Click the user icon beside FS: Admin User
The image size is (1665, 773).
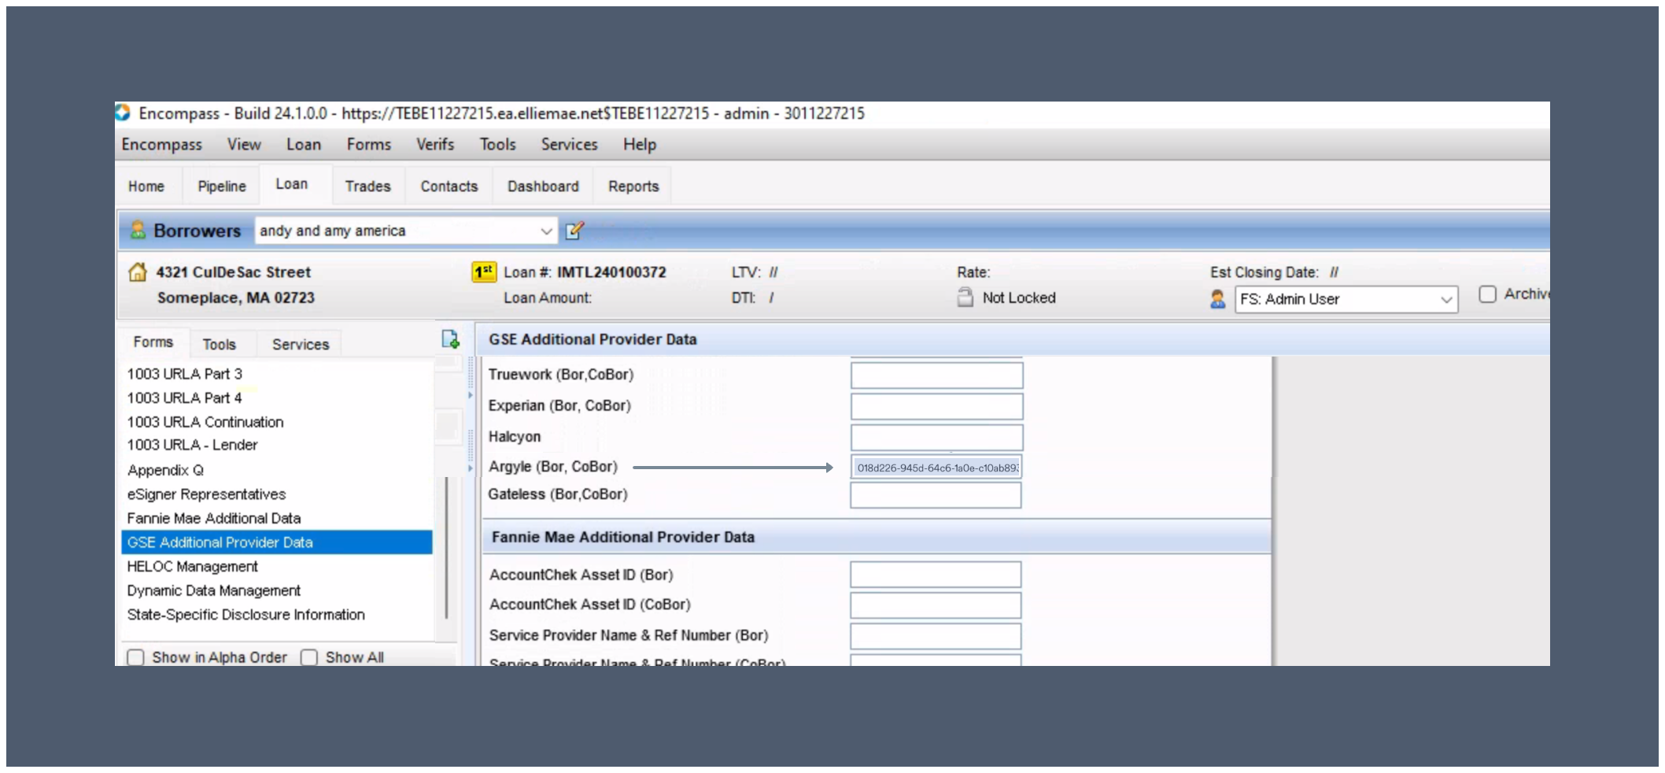1217,299
